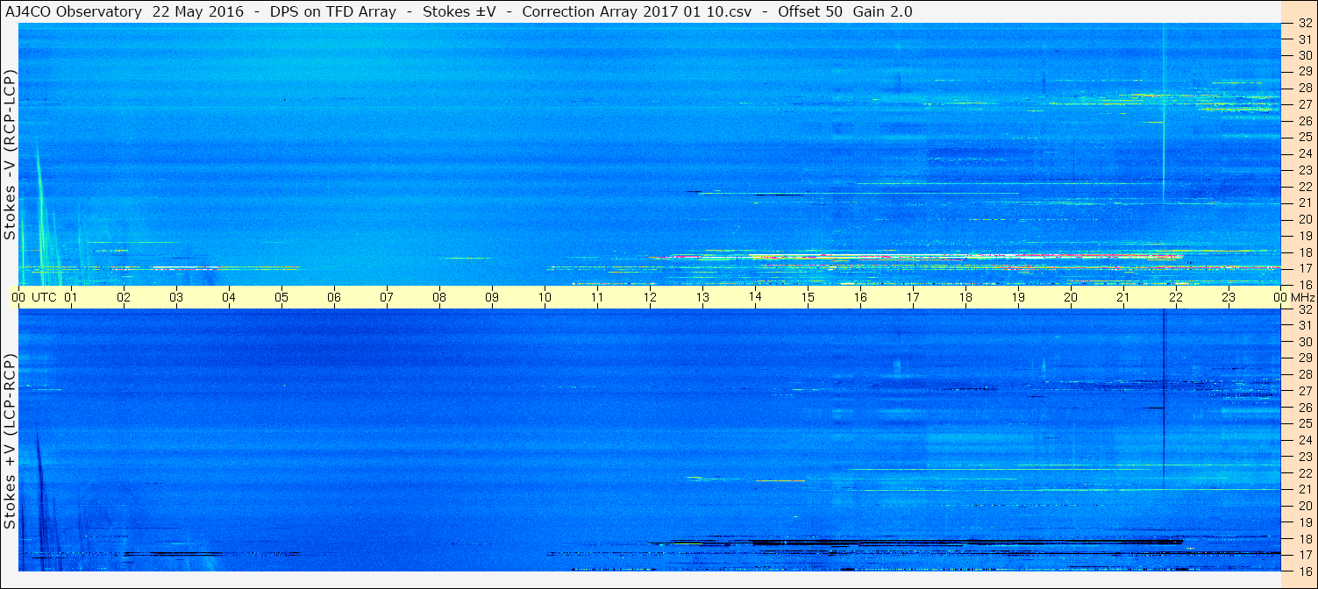Click the 24 MHz label of the upper -V panel
Screen dimensions: 1318x589
[1304, 153]
